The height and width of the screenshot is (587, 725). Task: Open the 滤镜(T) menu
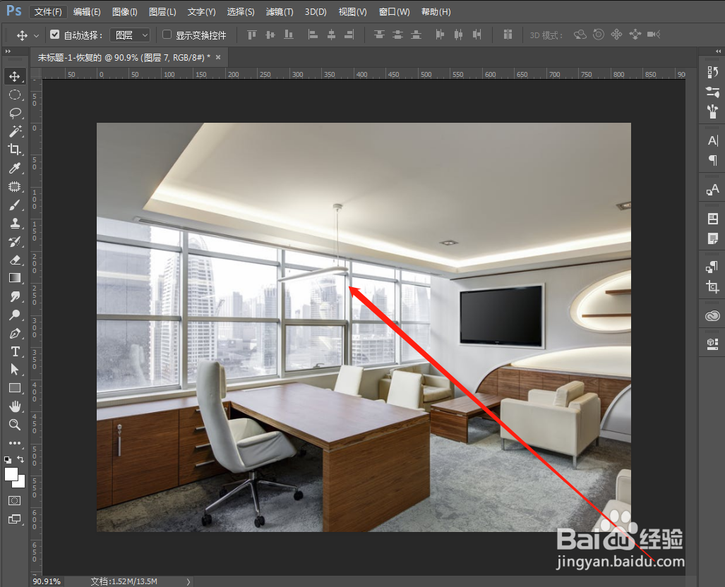pyautogui.click(x=280, y=11)
